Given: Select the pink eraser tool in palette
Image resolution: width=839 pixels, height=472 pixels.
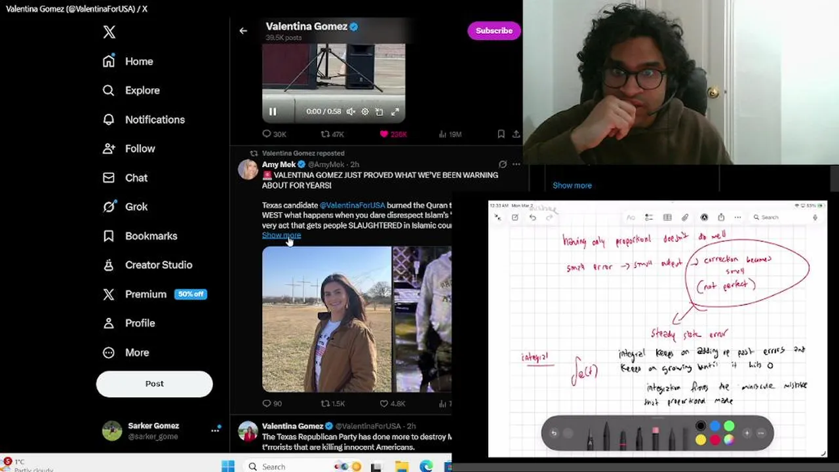Looking at the screenshot, I should (655, 439).
